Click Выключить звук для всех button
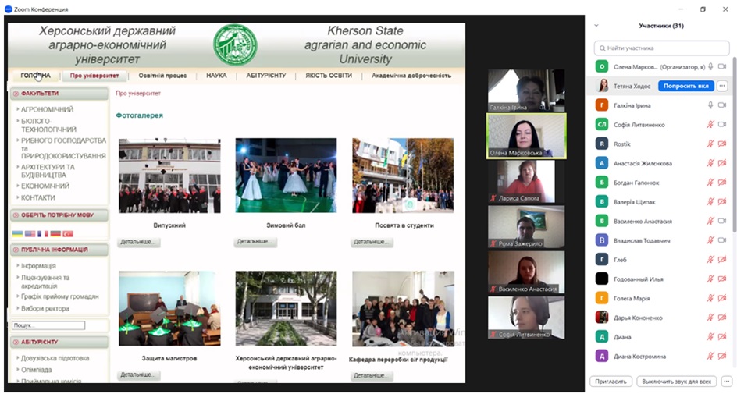Viewport: 737px width, 394px height. pyautogui.click(x=677, y=382)
